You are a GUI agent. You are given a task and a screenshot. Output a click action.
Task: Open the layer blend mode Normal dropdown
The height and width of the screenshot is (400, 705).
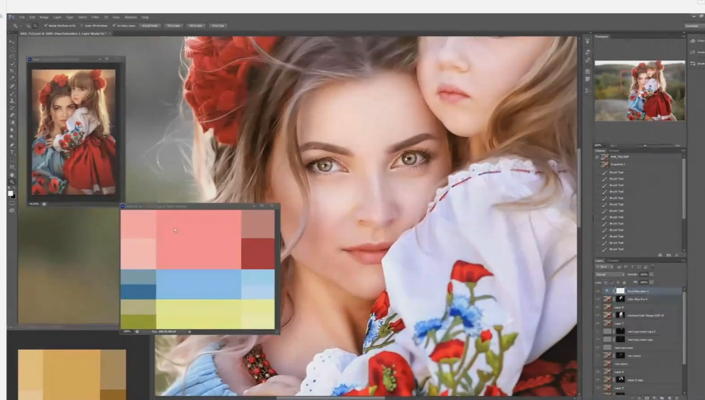609,274
